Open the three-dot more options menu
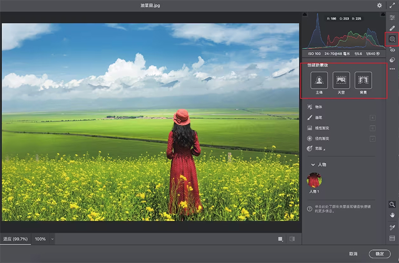Screen dimensions: 399x263 [x=392, y=69]
